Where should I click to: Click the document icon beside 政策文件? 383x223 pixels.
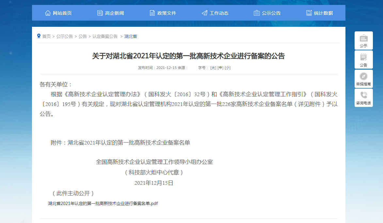coord(152,13)
